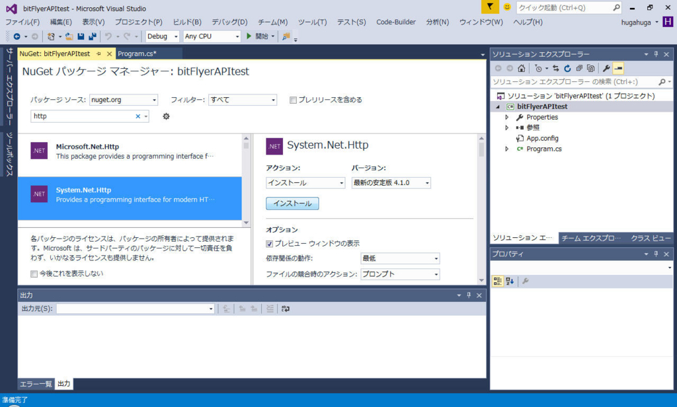Switch to the クラス ビュー tab
The image size is (677, 407).
[651, 238]
